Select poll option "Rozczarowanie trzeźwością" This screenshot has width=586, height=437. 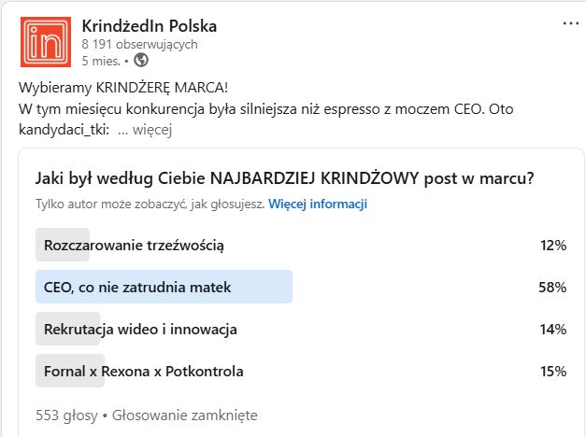134,246
